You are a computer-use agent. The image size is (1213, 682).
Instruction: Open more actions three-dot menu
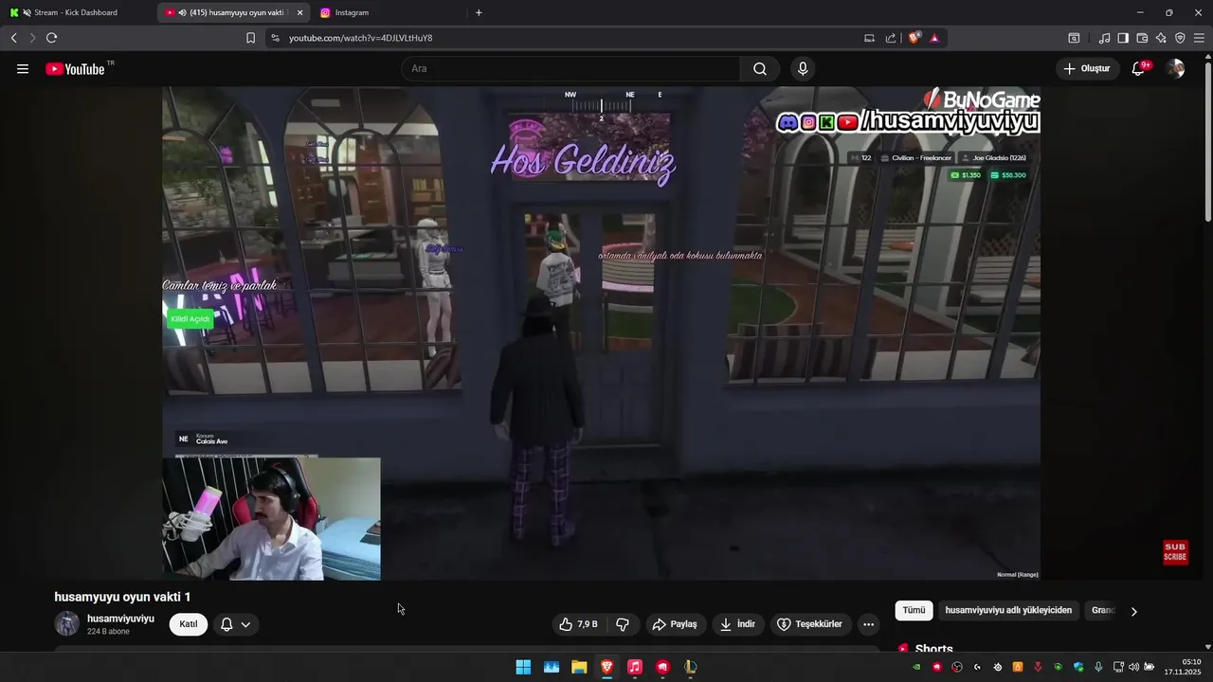(868, 624)
